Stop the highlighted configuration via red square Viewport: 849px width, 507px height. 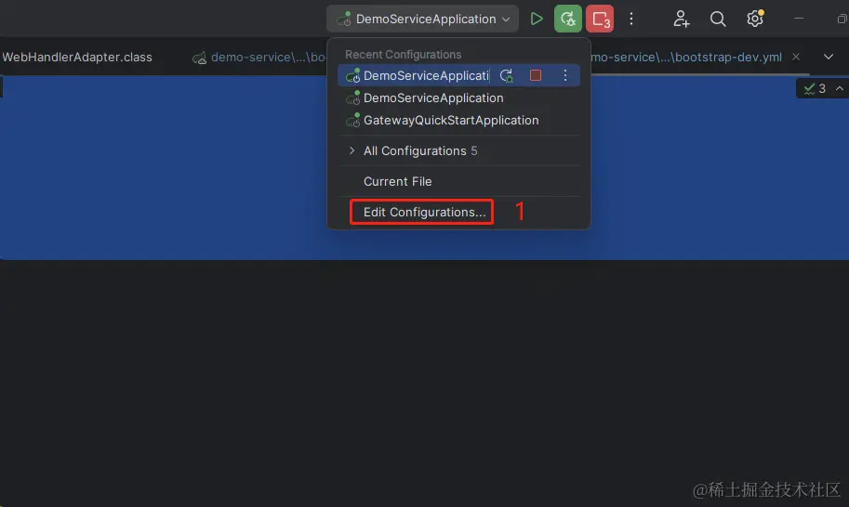(x=536, y=75)
